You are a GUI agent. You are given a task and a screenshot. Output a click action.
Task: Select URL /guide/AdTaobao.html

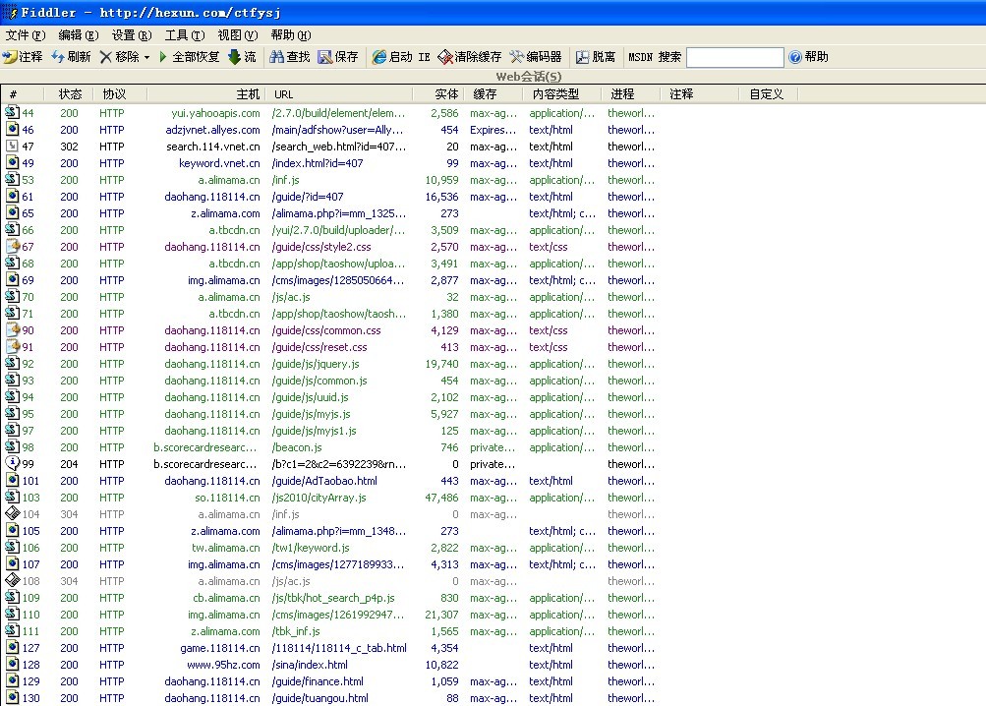coord(324,481)
